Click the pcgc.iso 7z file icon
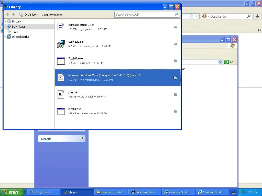 [61, 94]
